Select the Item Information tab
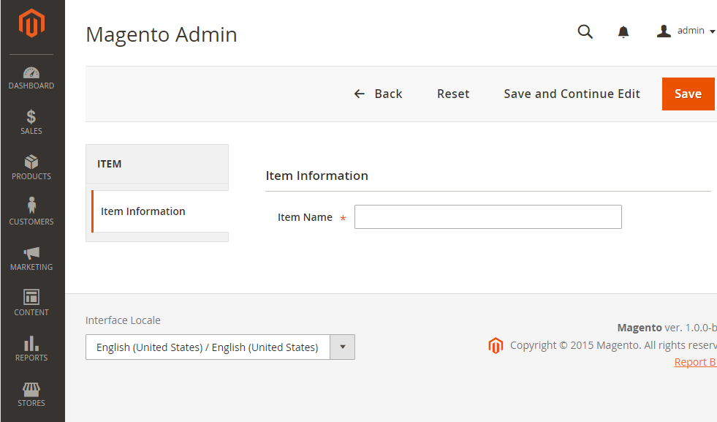 (x=160, y=211)
